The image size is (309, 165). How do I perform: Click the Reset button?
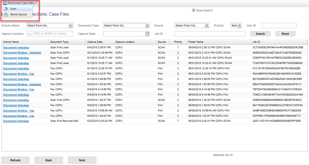(x=285, y=34)
